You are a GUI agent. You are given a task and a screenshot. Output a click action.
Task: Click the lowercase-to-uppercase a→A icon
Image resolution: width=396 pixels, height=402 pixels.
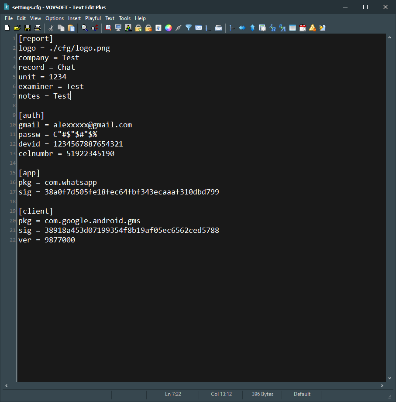pyautogui.click(x=282, y=28)
